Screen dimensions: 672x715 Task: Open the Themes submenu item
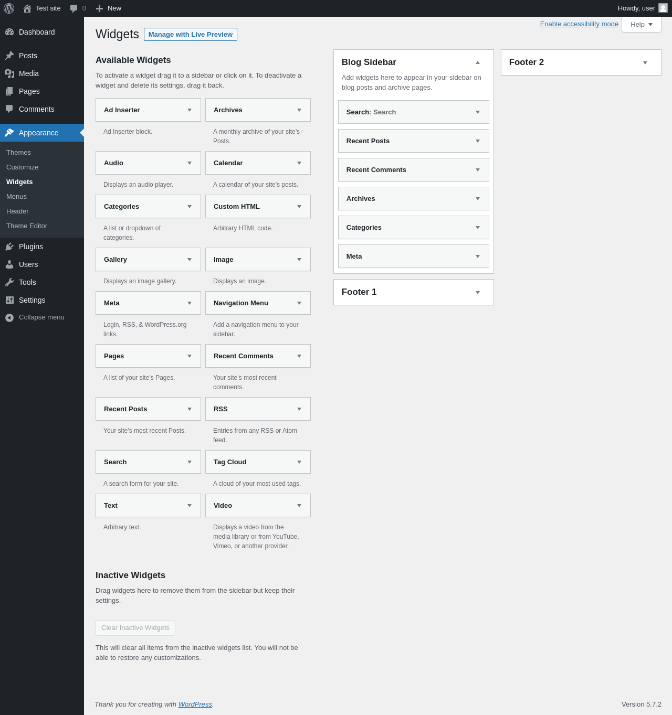click(x=18, y=153)
